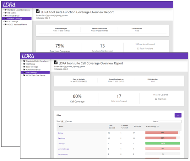The width and height of the screenshot is (190, 161).
Task: Click the document icon beside Function Coverage Overview Report title
Action: pyautogui.click(x=38, y=12)
